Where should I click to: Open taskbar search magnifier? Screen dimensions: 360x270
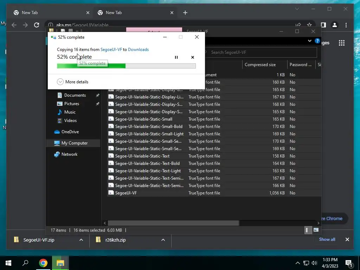pyautogui.click(x=25, y=263)
